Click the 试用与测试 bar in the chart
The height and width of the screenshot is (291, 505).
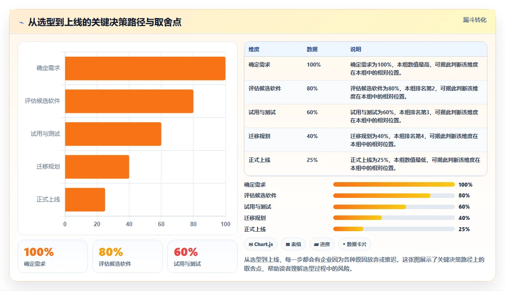[x=113, y=134]
